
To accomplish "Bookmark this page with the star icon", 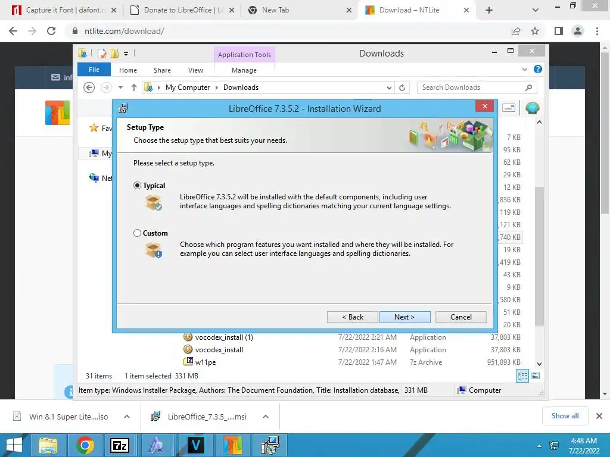I will pyautogui.click(x=535, y=31).
